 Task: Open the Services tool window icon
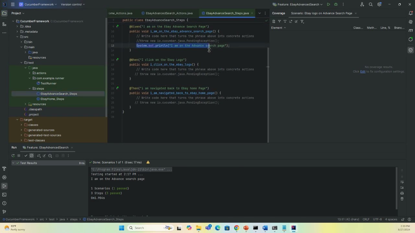(x=4, y=177)
